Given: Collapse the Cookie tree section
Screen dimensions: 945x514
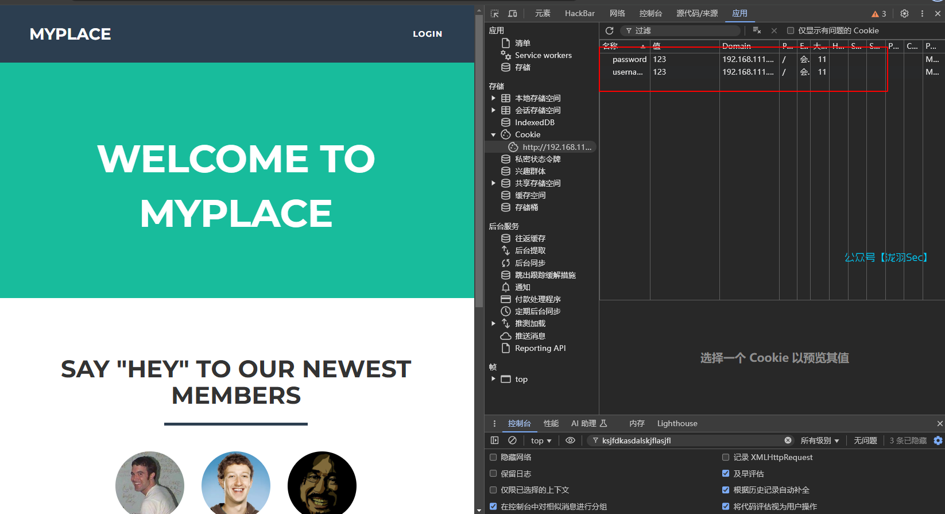Looking at the screenshot, I should click(x=493, y=135).
